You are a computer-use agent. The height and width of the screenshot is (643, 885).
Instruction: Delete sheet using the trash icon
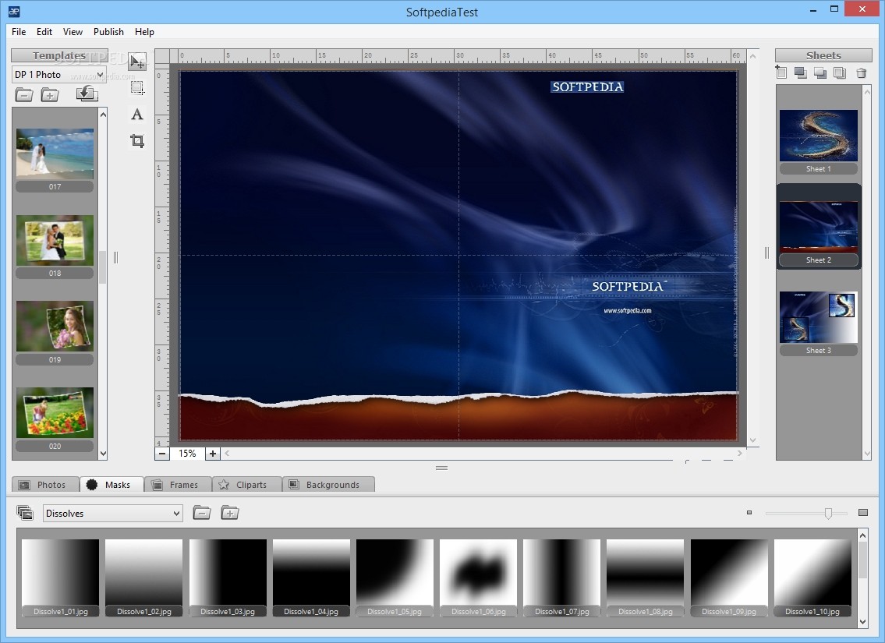click(862, 72)
